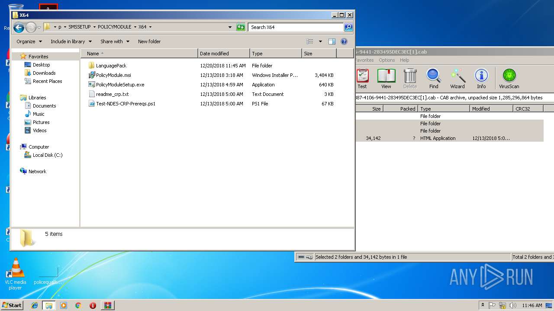Expand the view options dropdown arrow
The height and width of the screenshot is (311, 554).
320,41
